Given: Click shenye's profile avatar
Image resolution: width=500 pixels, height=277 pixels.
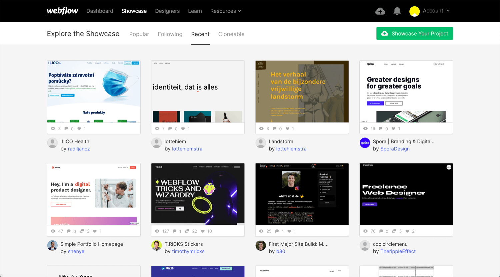Looking at the screenshot, I should [52, 245].
